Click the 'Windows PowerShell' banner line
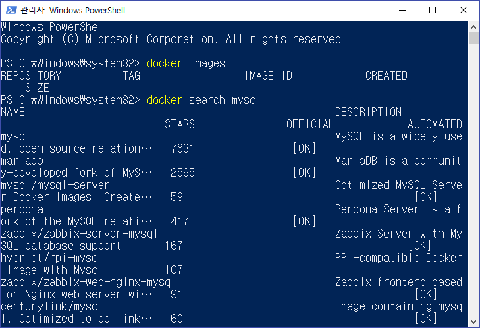Screen dimensions: 480x328 click(55, 27)
